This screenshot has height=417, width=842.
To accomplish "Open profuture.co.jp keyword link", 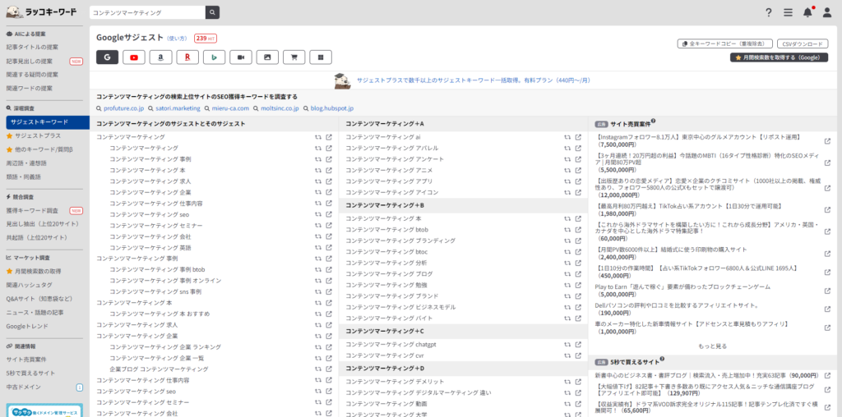I will point(123,108).
